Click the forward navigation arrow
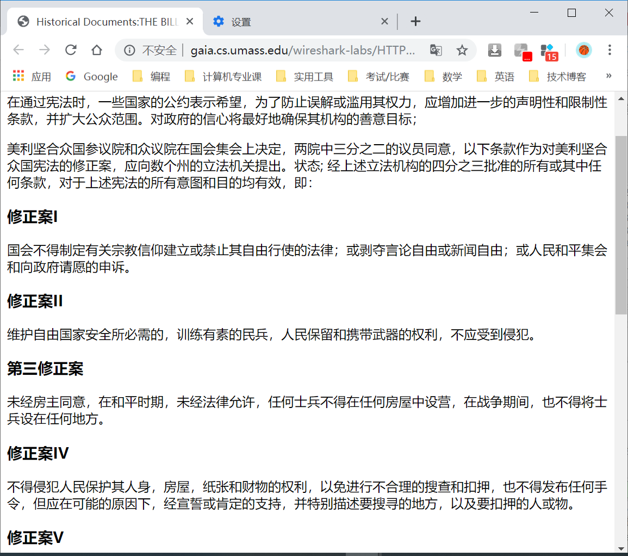628x556 pixels. click(x=43, y=50)
